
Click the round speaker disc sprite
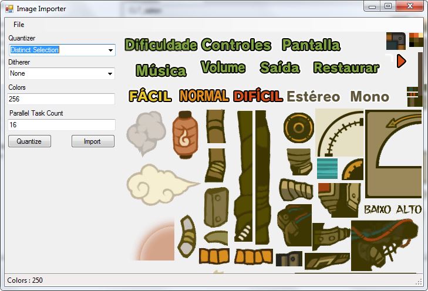(x=299, y=128)
